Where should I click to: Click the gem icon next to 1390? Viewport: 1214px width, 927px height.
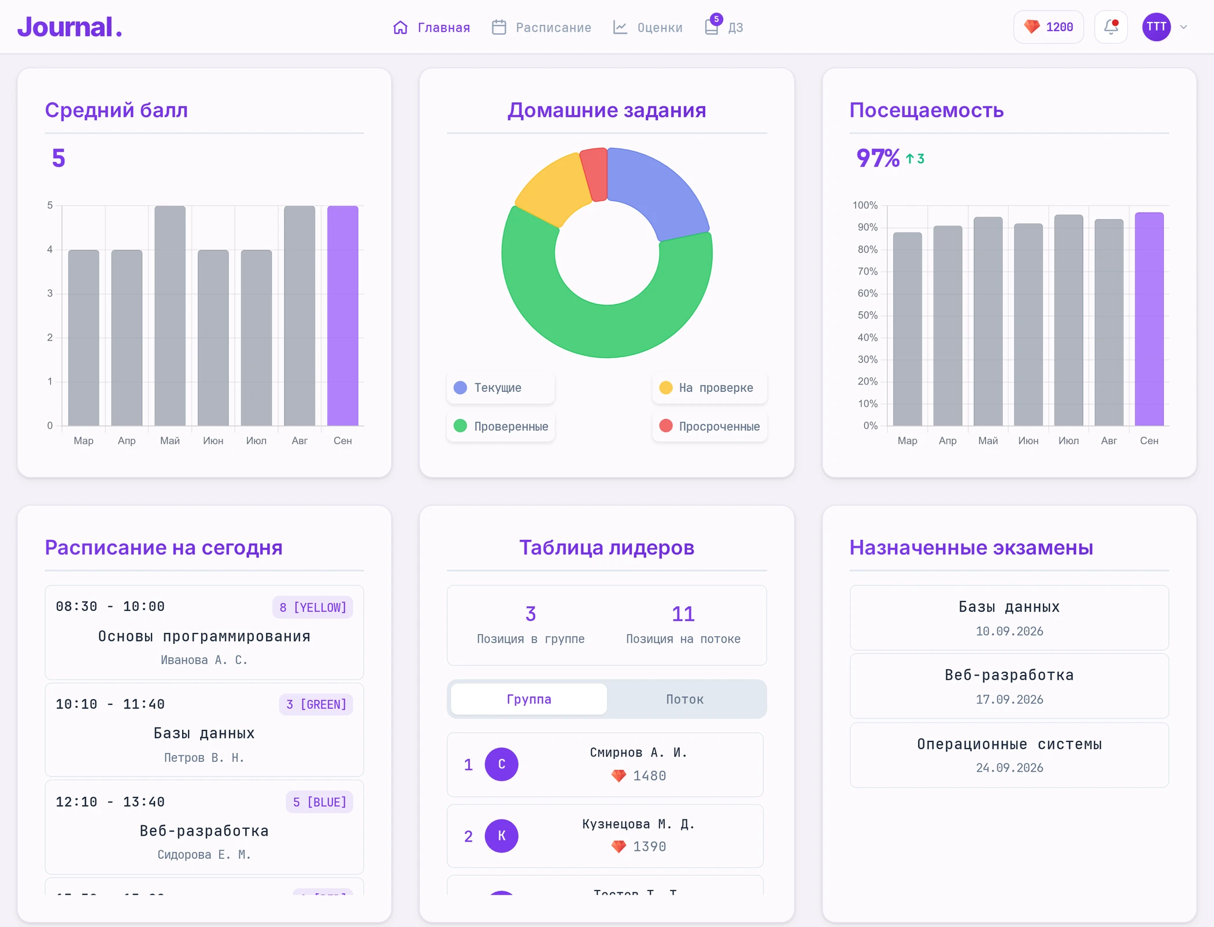(x=619, y=847)
